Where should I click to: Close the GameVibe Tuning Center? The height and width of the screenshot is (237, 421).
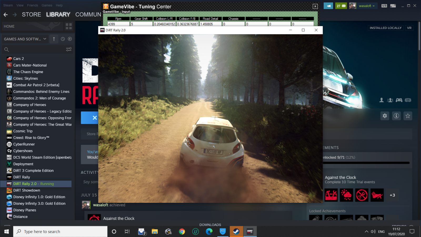pyautogui.click(x=315, y=6)
